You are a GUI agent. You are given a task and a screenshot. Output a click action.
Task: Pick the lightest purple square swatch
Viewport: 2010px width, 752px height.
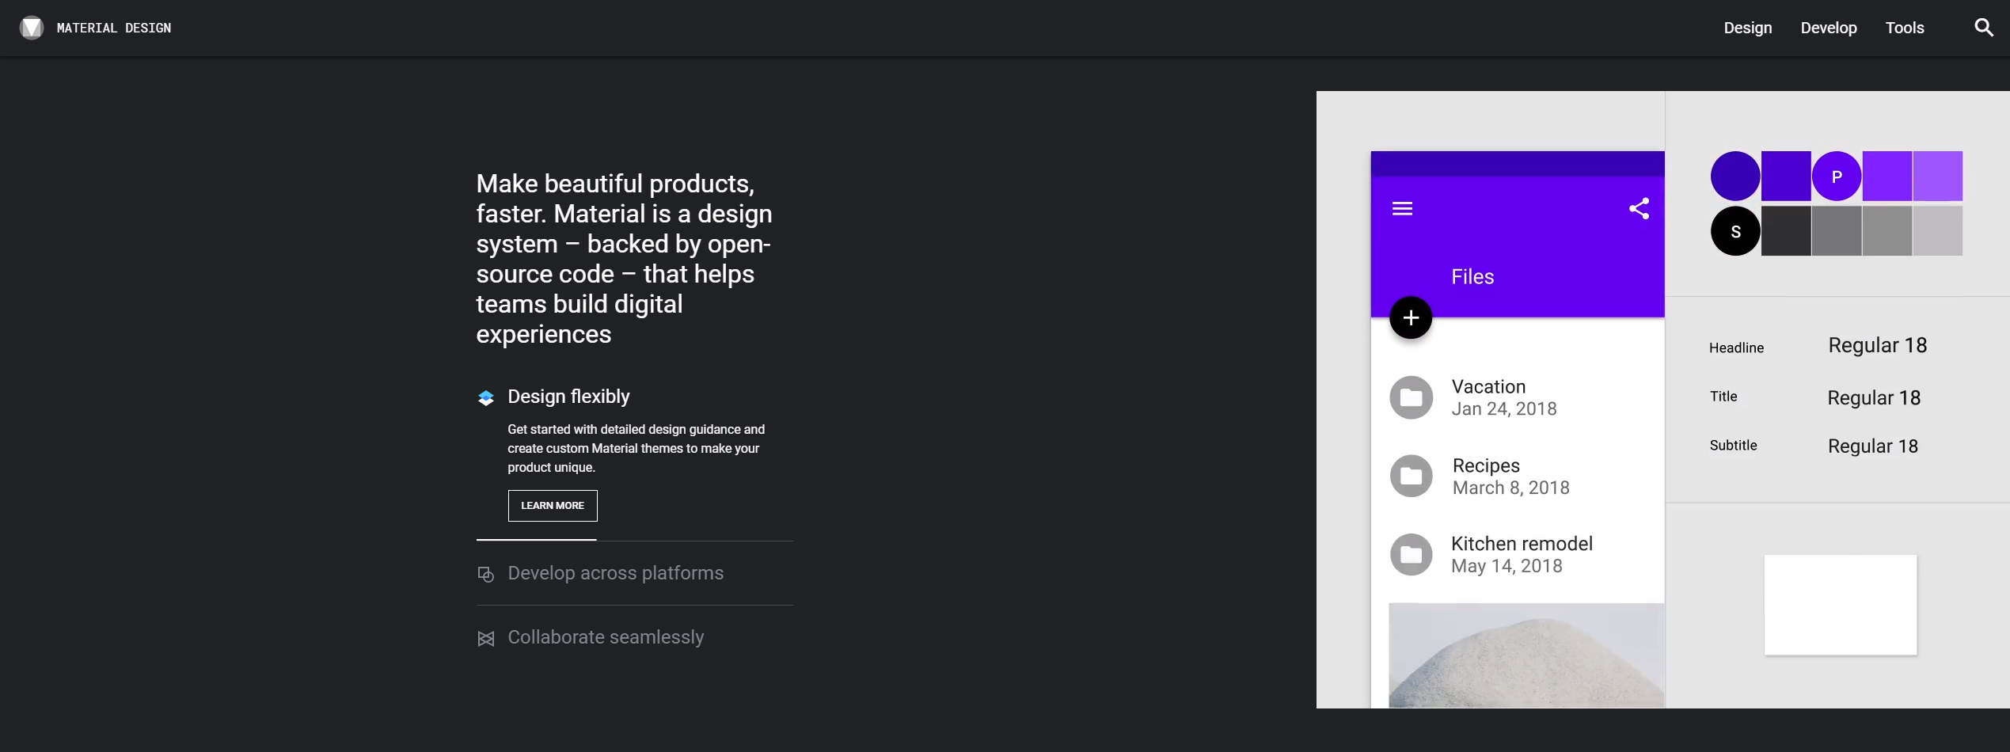coord(1938,177)
